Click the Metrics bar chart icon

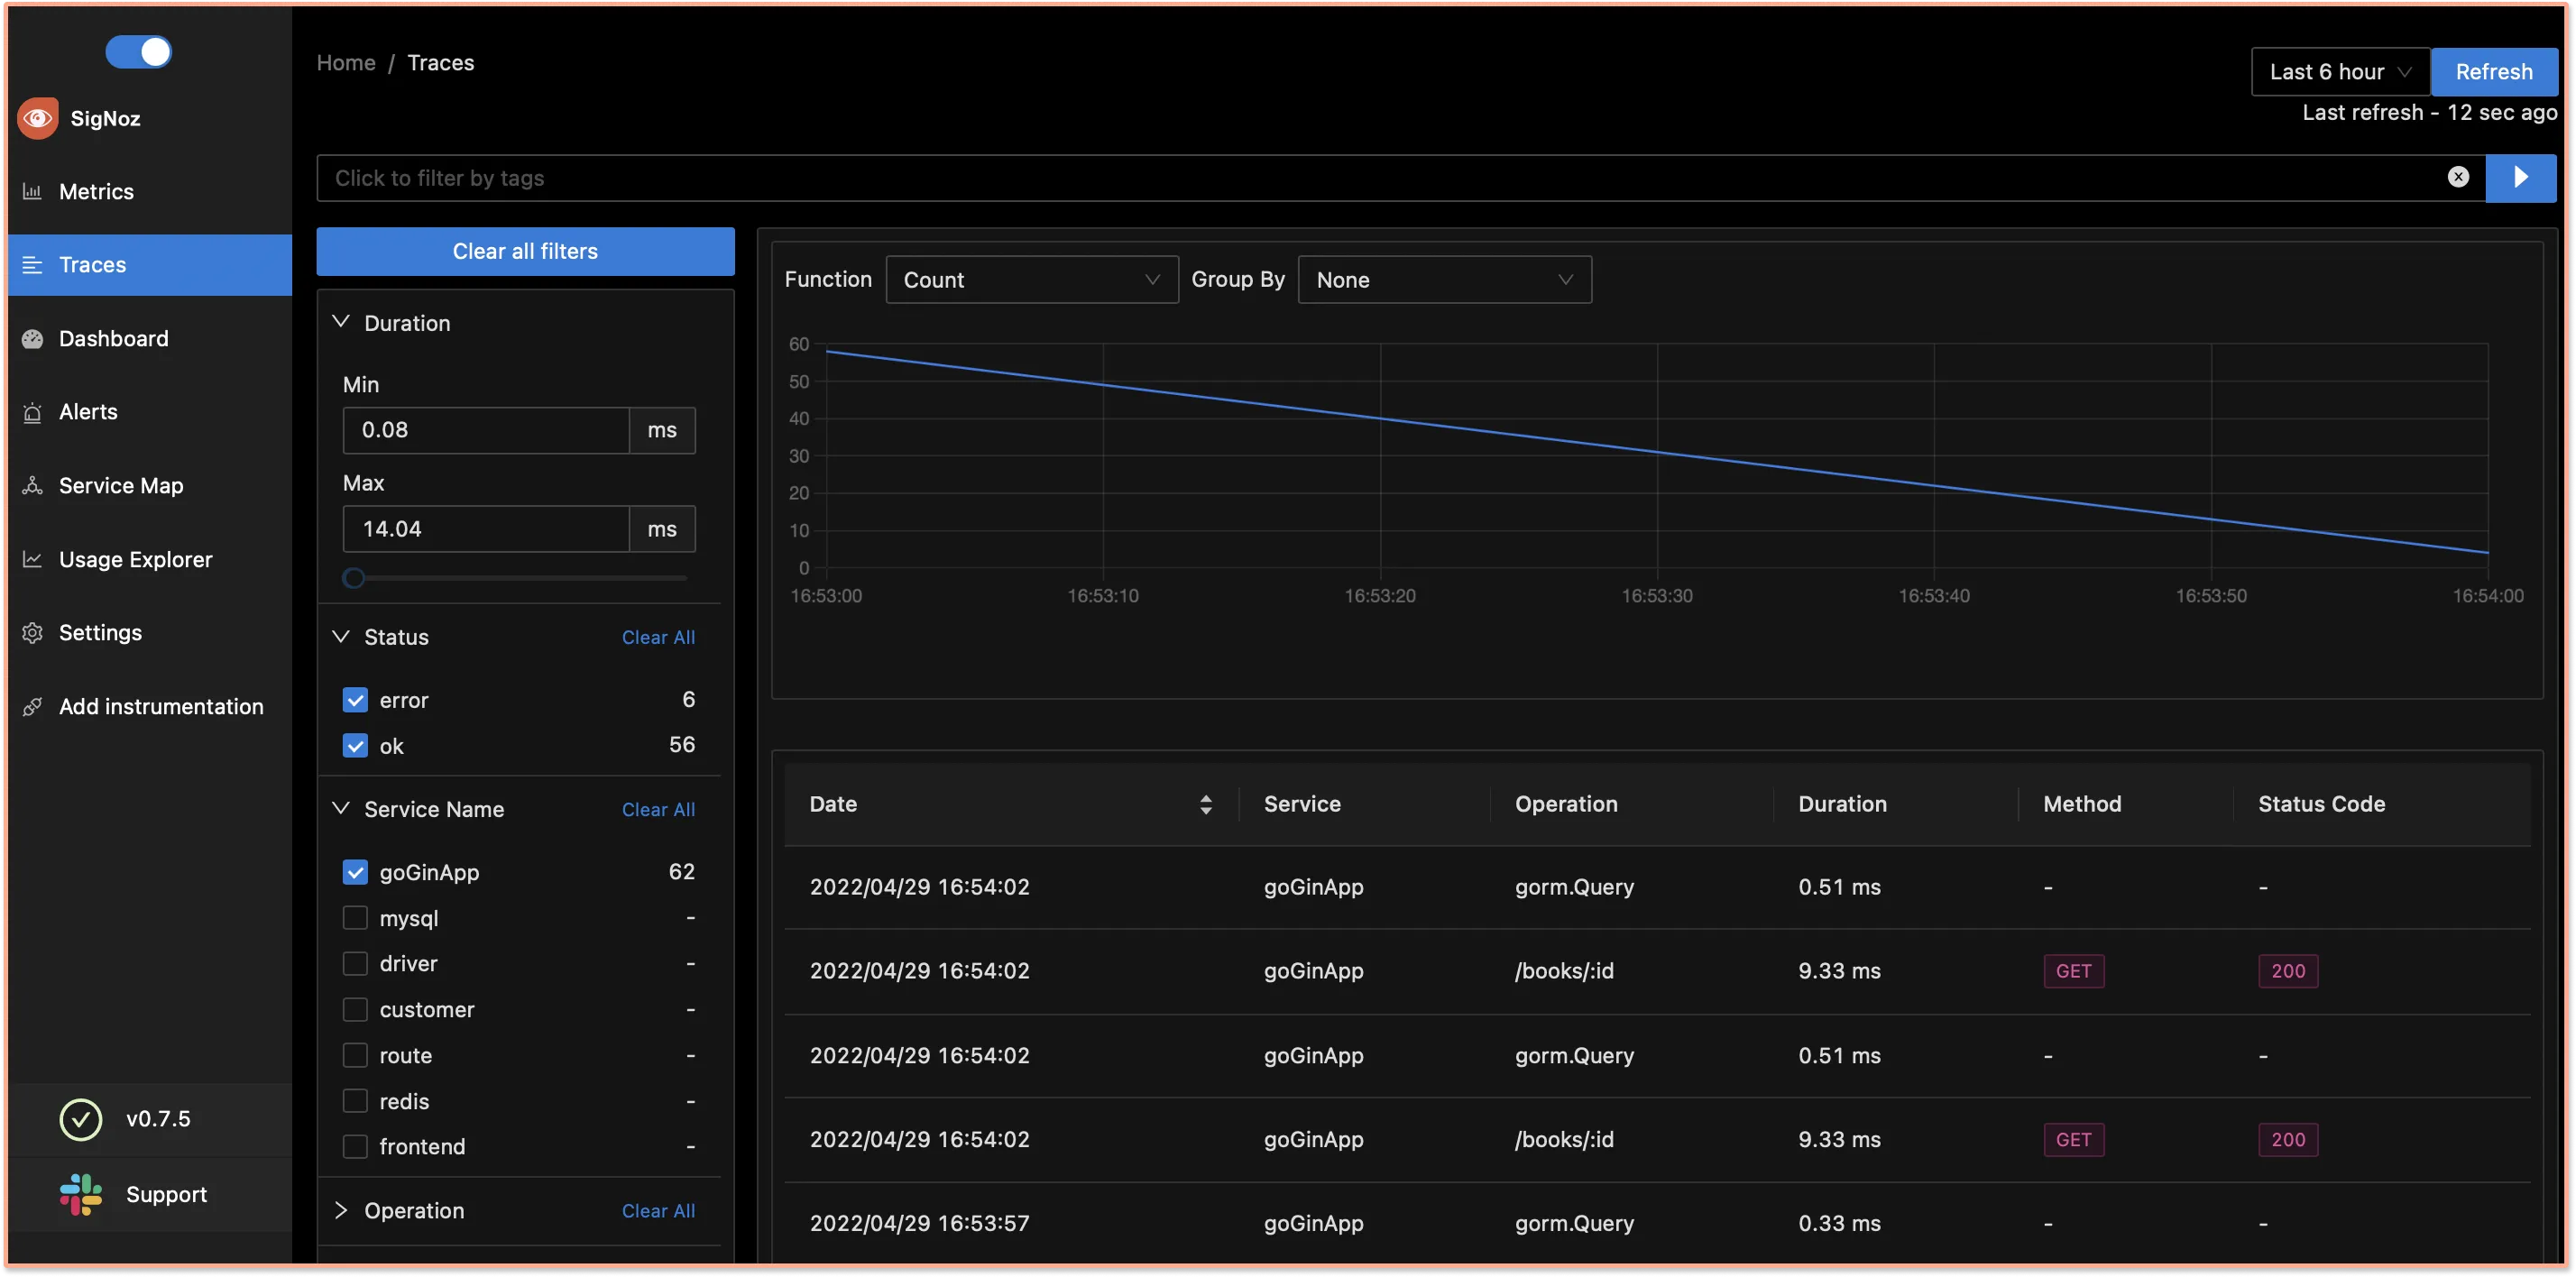click(32, 191)
